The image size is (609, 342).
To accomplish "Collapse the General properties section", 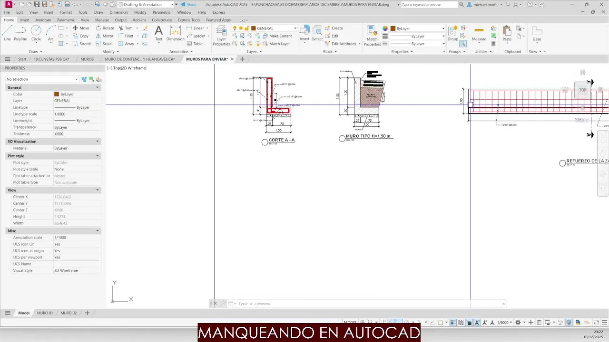I will (x=98, y=87).
